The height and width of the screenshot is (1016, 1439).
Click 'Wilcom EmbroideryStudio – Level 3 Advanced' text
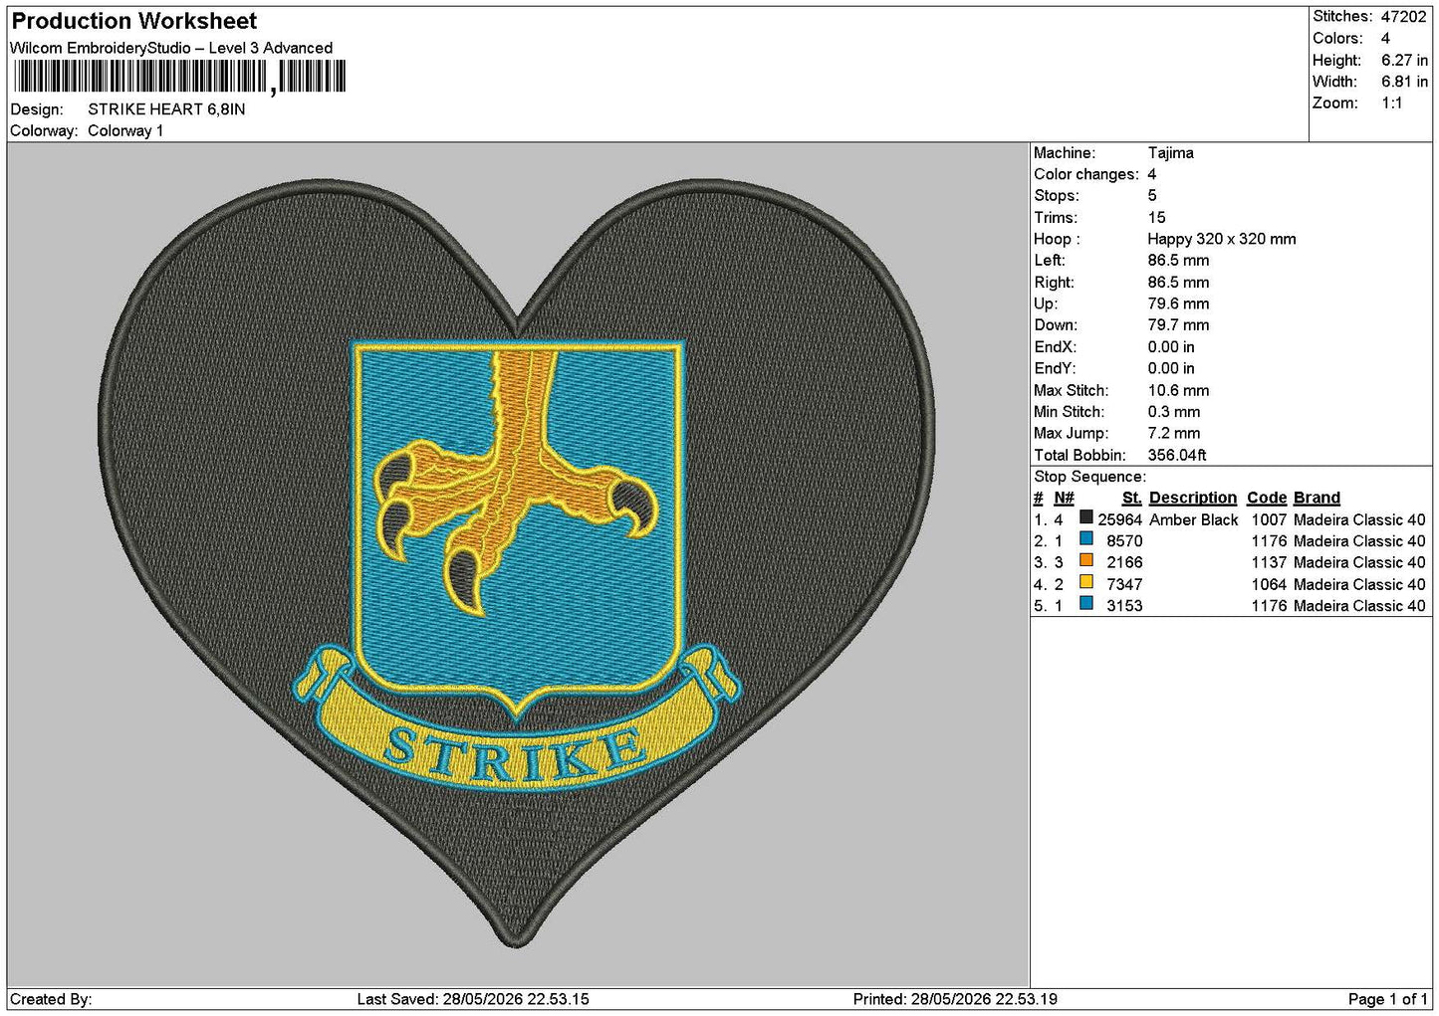(171, 48)
